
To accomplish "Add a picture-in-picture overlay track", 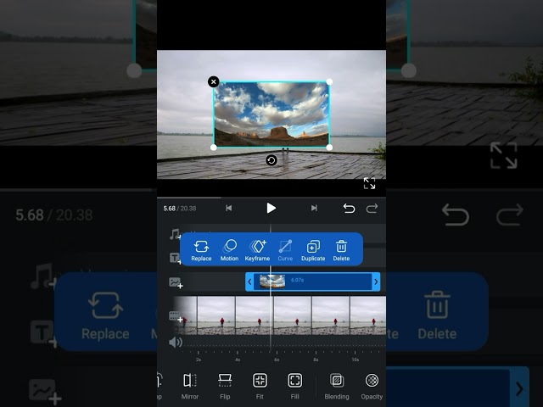I will tap(176, 282).
